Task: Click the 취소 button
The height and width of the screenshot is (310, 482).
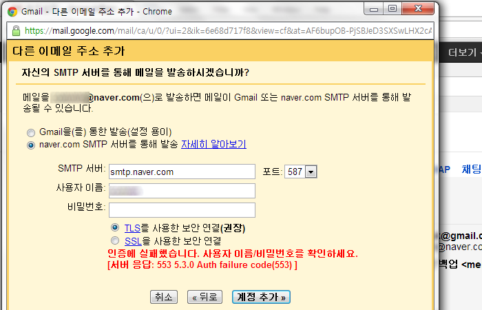Action: (x=164, y=297)
